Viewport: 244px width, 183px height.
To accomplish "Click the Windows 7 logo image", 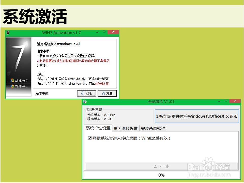I will (x=19, y=66).
